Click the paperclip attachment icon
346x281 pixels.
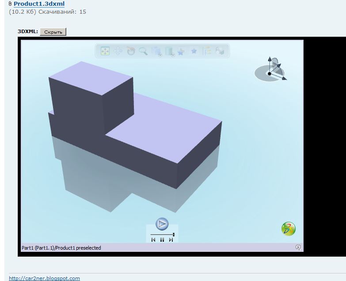(x=10, y=4)
